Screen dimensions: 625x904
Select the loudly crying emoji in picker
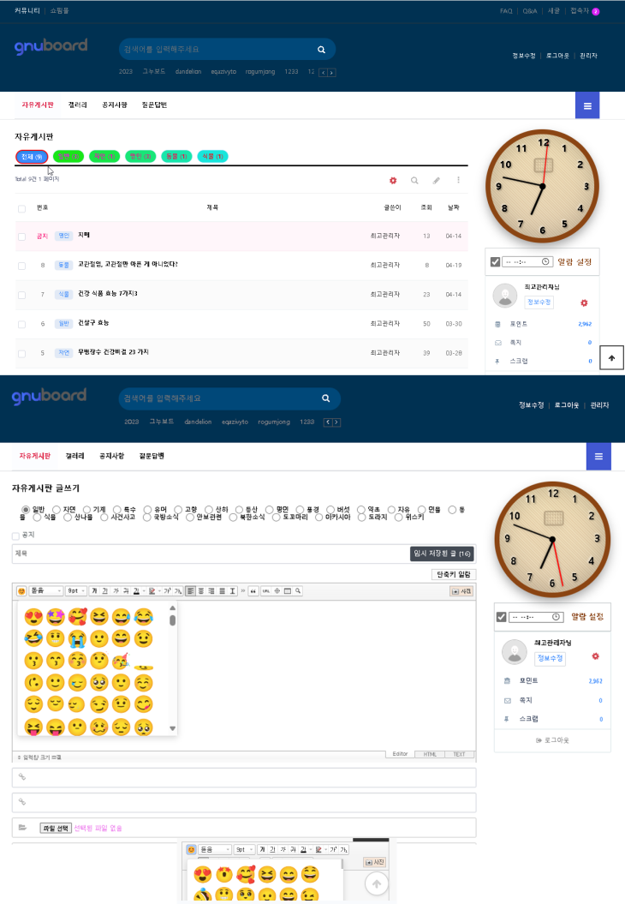pos(76,638)
